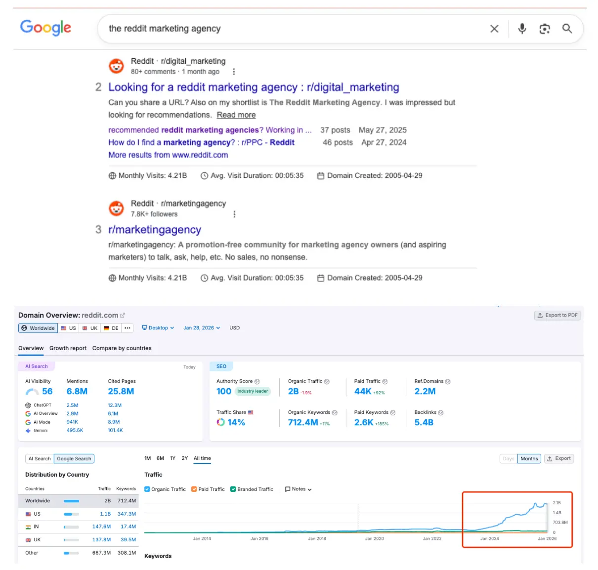The image size is (598, 570).
Task: Open the three-dot menu on r/marketingagency result
Action: click(235, 214)
